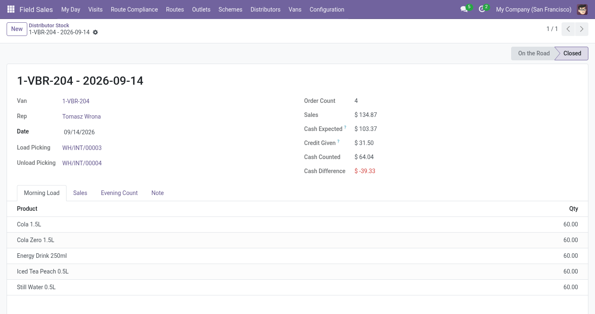Create a New record
Screen dimensions: 595x314
[x=17, y=29]
